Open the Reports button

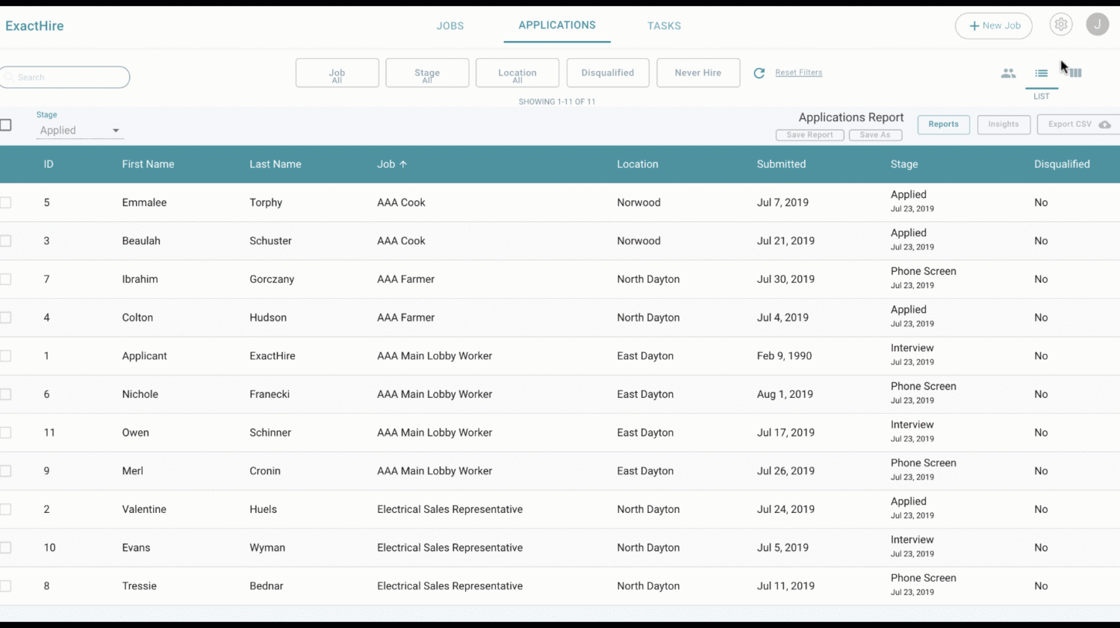[944, 125]
